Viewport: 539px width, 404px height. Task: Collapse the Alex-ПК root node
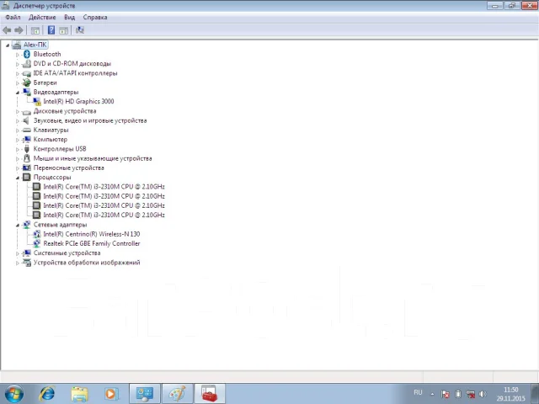coord(8,45)
